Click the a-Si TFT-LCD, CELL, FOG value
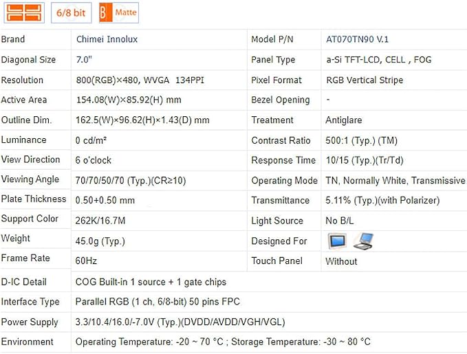The height and width of the screenshot is (354, 467). tap(378, 60)
